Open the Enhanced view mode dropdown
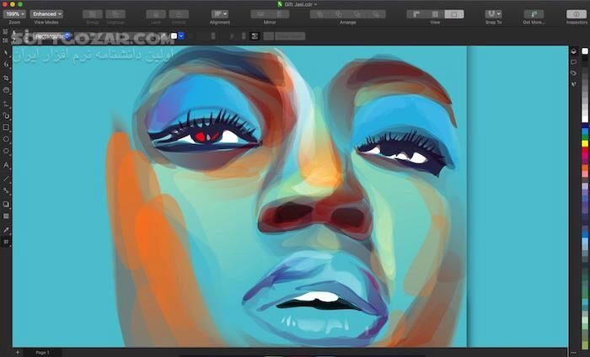Image resolution: width=590 pixels, height=357 pixels. (46, 14)
